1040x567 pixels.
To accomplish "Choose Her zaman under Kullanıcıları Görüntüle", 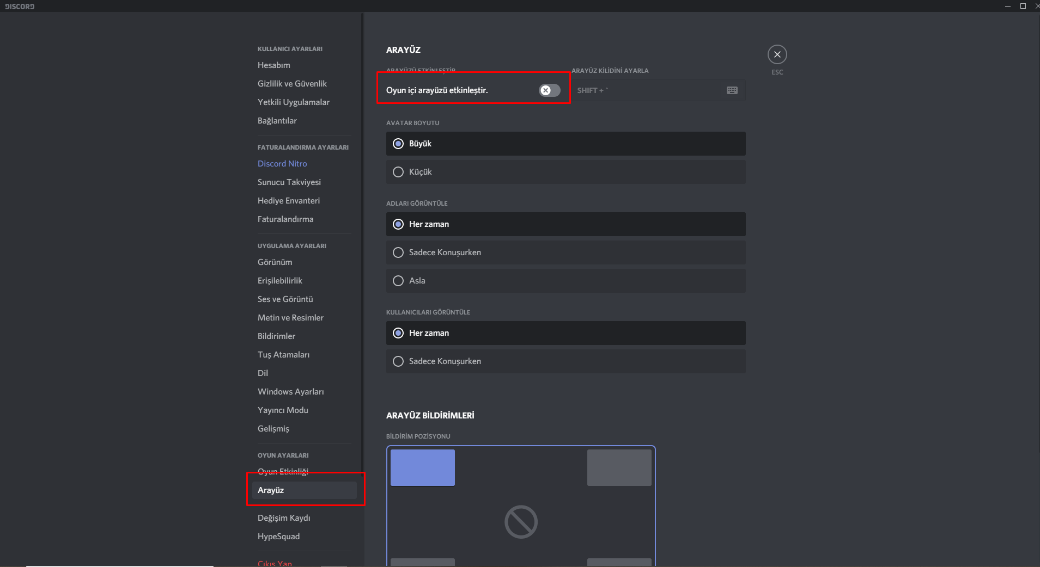I will click(565, 333).
